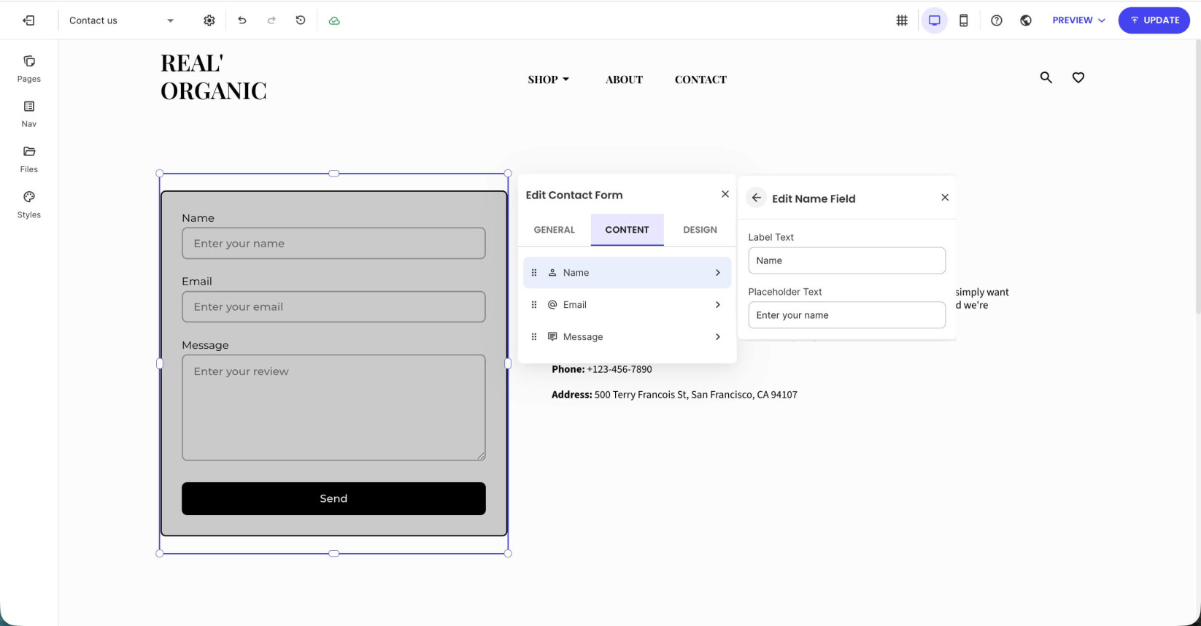1201x626 pixels.
Task: Click the cloud saved status icon
Action: 334,20
